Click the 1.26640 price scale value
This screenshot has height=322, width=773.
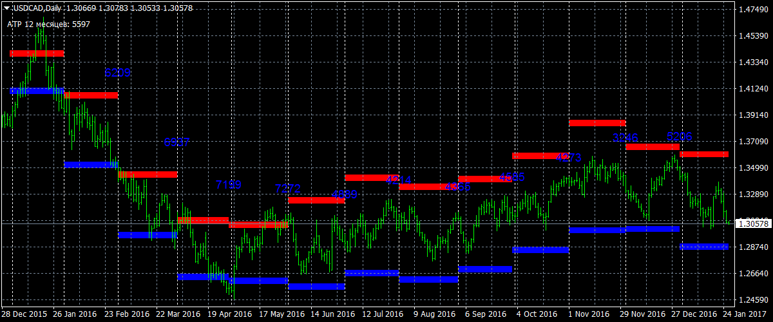(x=752, y=274)
